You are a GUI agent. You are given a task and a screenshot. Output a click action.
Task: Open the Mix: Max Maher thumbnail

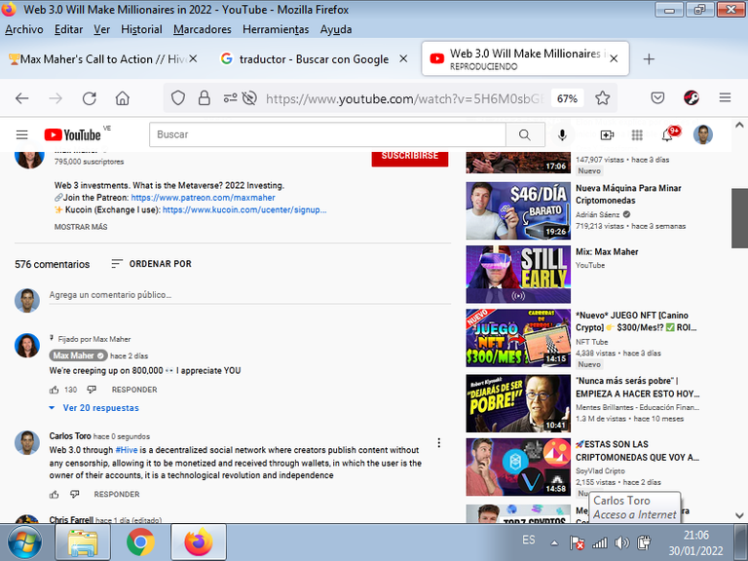[518, 275]
